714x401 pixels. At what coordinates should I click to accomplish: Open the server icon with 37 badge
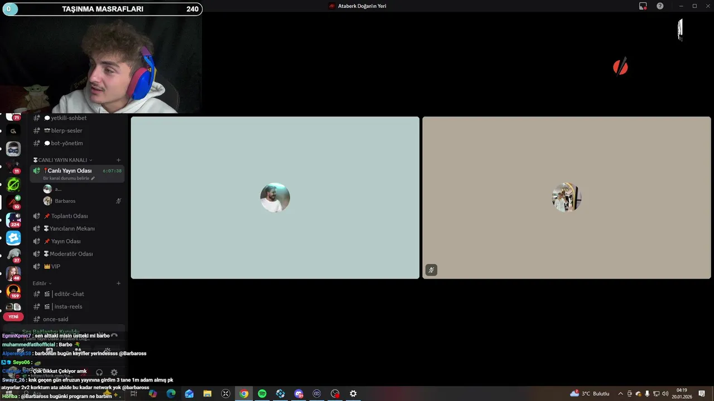pos(13,256)
